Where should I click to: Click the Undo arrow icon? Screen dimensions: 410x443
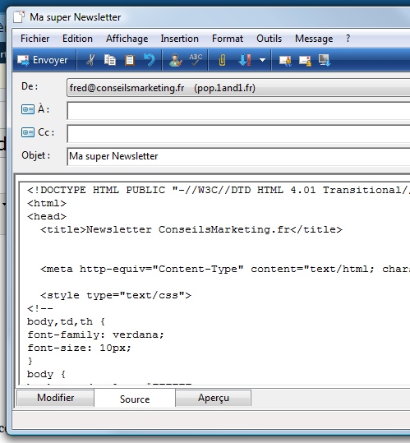tap(149, 60)
